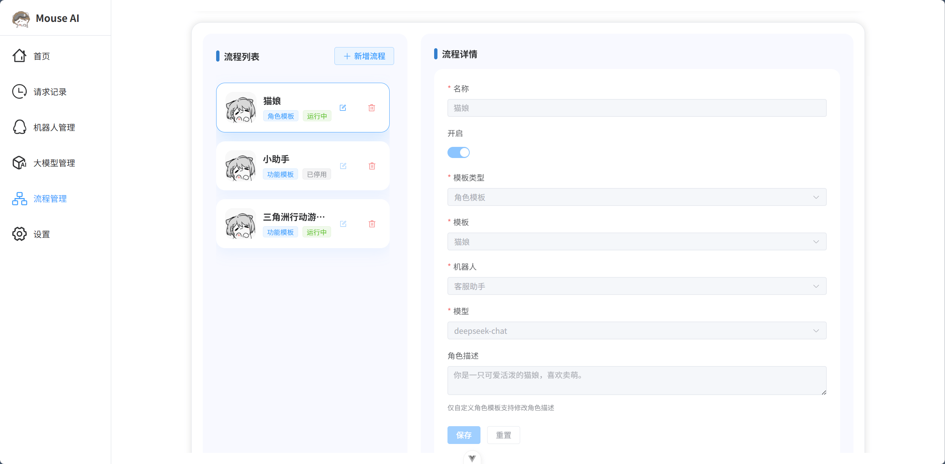This screenshot has height=464, width=945.
Task: Click the edit icon for 小助手 flow
Action: coord(343,166)
